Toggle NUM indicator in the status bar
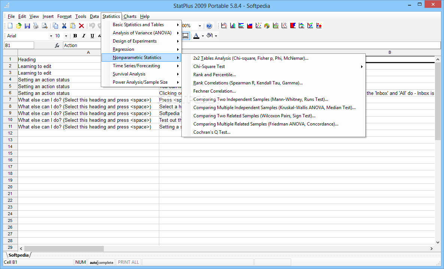 81,262
